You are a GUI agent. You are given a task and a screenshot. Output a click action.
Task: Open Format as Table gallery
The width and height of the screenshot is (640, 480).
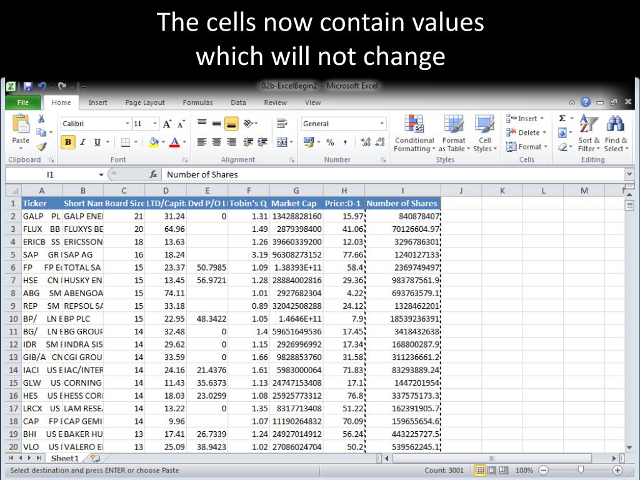[x=454, y=134]
